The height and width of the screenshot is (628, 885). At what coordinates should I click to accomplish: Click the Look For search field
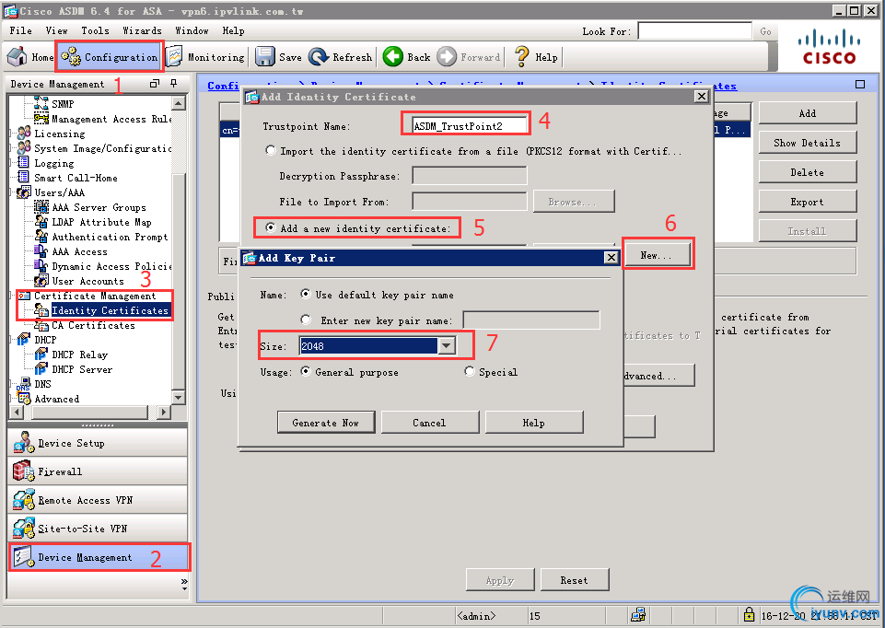694,31
